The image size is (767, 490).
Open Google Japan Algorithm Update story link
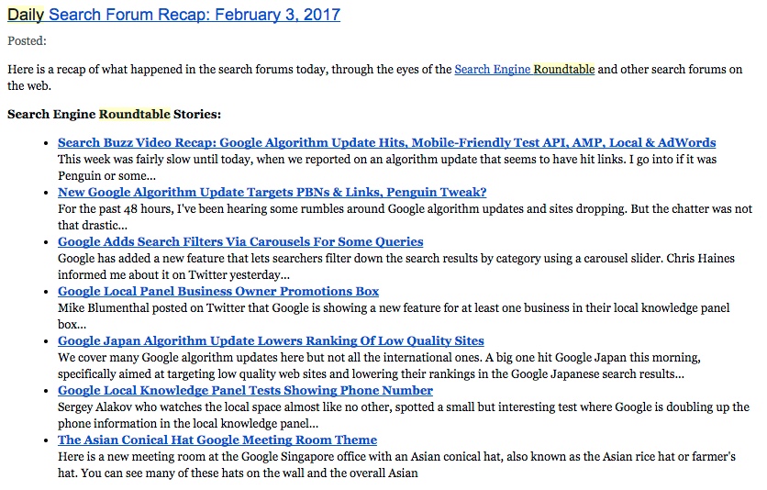[271, 340]
